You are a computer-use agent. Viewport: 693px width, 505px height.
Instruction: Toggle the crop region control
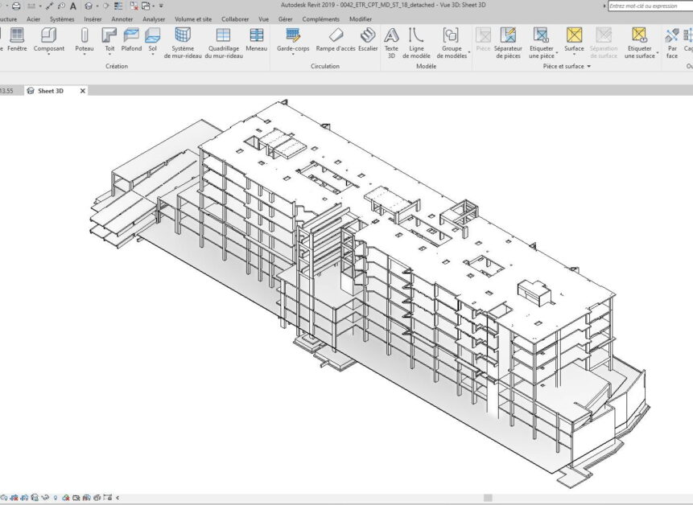pyautogui.click(x=76, y=498)
